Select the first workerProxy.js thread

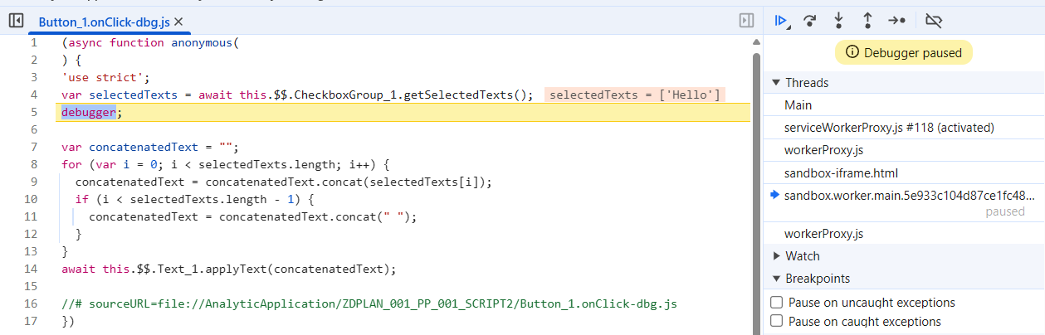tap(904, 150)
